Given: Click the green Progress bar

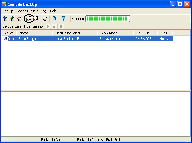Looking at the screenshot, I should pyautogui.click(x=108, y=19).
